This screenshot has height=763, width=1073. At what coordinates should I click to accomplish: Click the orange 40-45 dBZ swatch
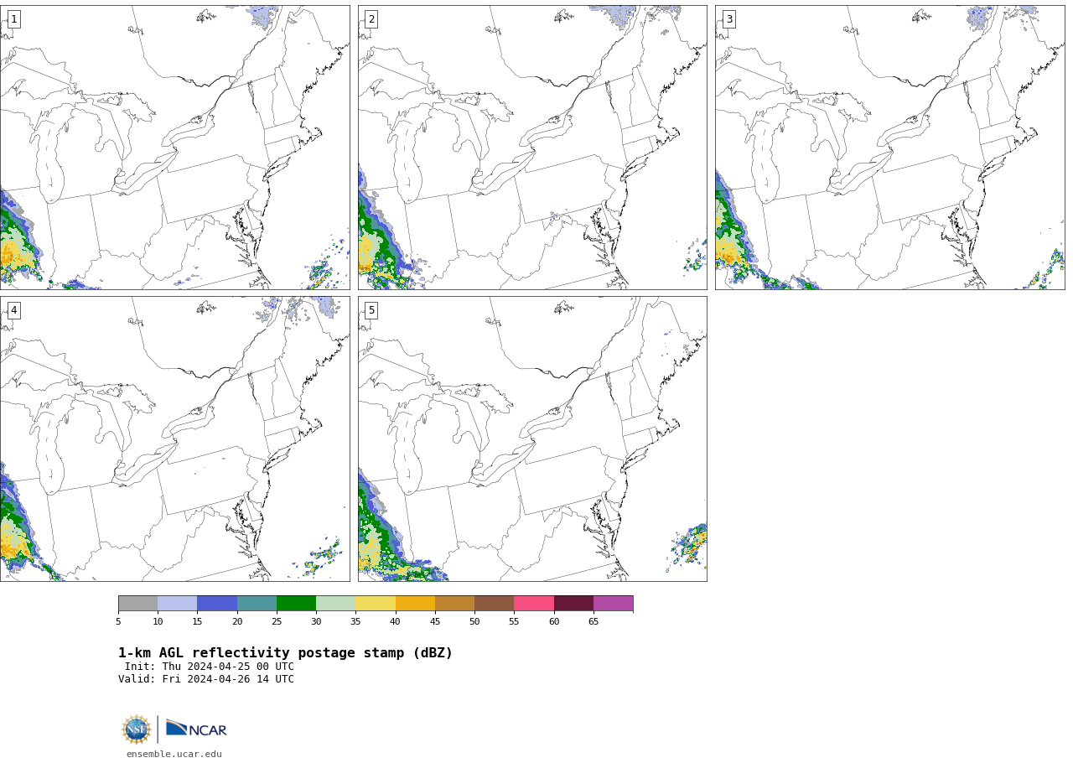pos(415,604)
